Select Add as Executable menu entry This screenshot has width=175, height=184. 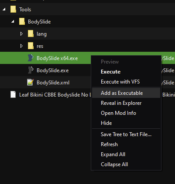126,93
